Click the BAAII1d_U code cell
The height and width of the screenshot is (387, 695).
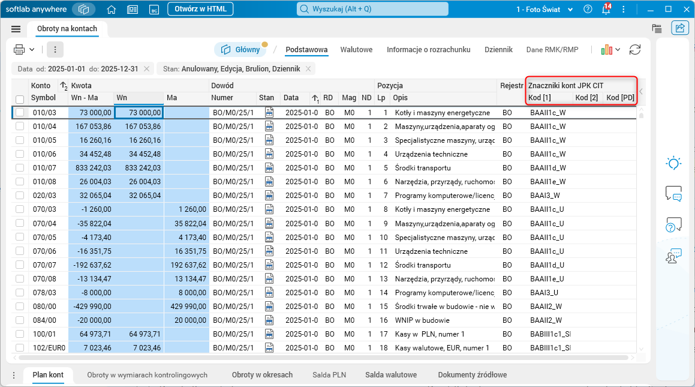coord(550,265)
